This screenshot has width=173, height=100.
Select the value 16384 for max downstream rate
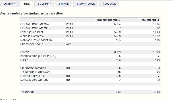coord(116,24)
